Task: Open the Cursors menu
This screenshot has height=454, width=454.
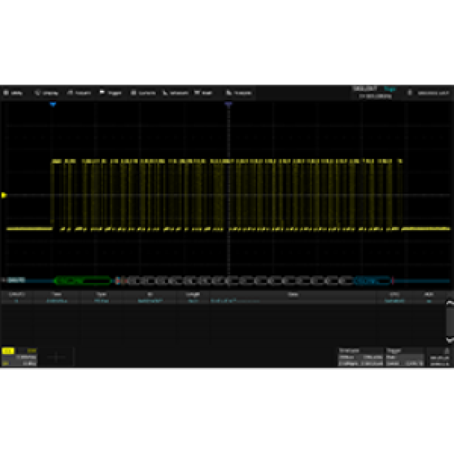Action: 143,93
